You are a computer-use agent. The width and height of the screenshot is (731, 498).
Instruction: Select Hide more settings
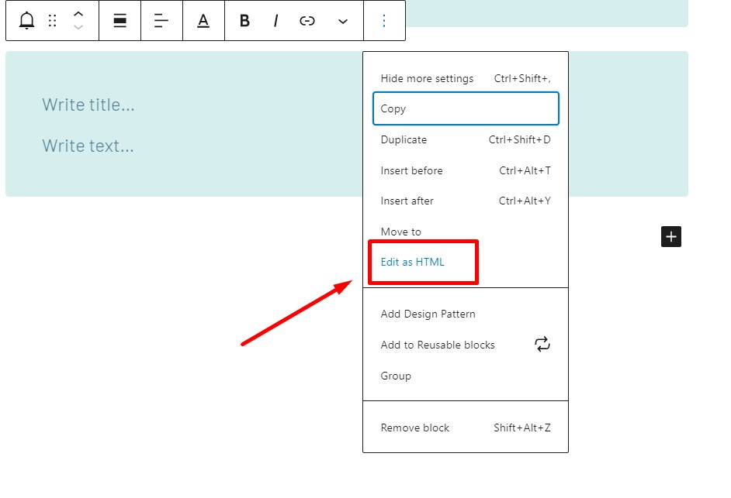(466, 78)
